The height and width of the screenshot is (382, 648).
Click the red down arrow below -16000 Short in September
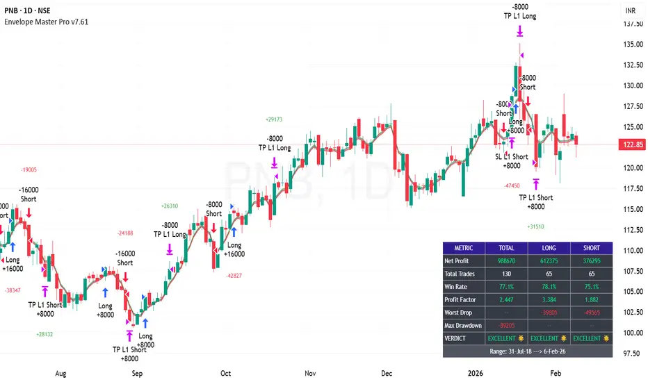click(126, 277)
